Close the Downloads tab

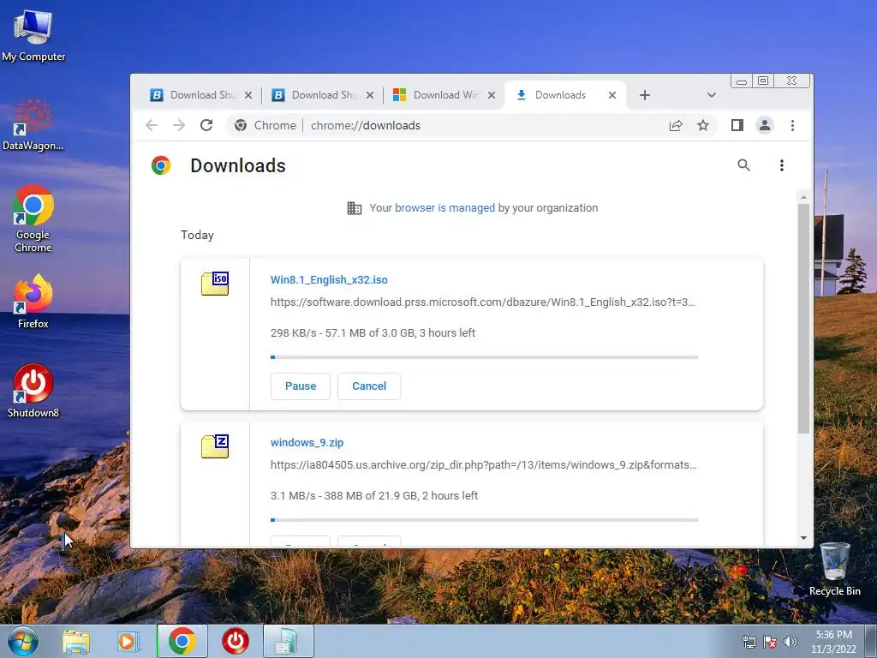(612, 95)
